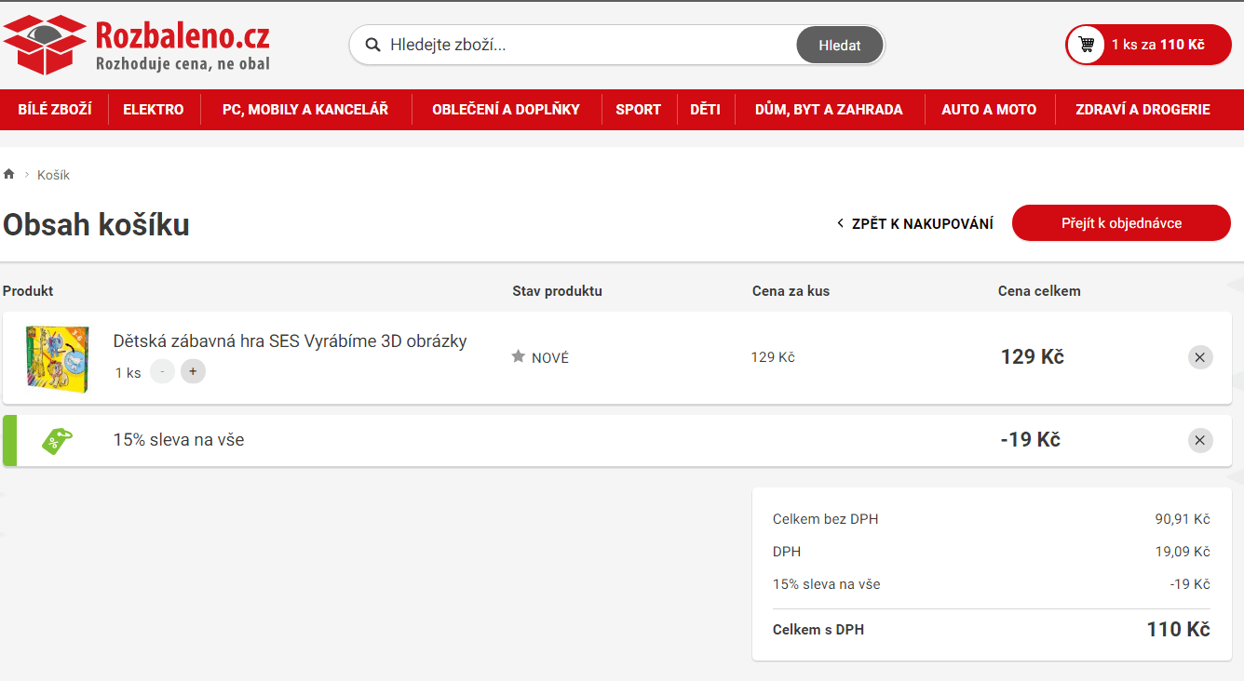Remove the 15% sleva na vše discount
This screenshot has height=681, width=1244.
[x=1200, y=440]
